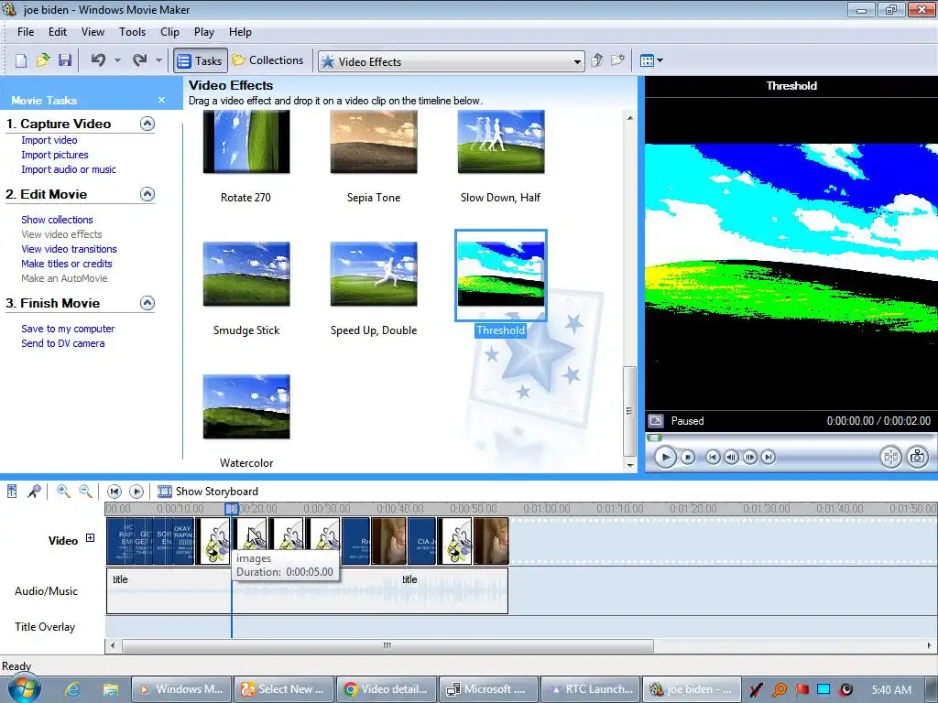Redo the last action
Viewport: 938px width, 703px height.
coord(139,60)
